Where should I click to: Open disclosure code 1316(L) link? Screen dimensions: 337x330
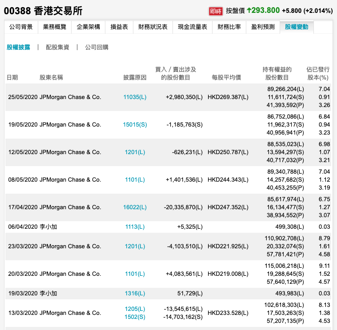click(135, 293)
